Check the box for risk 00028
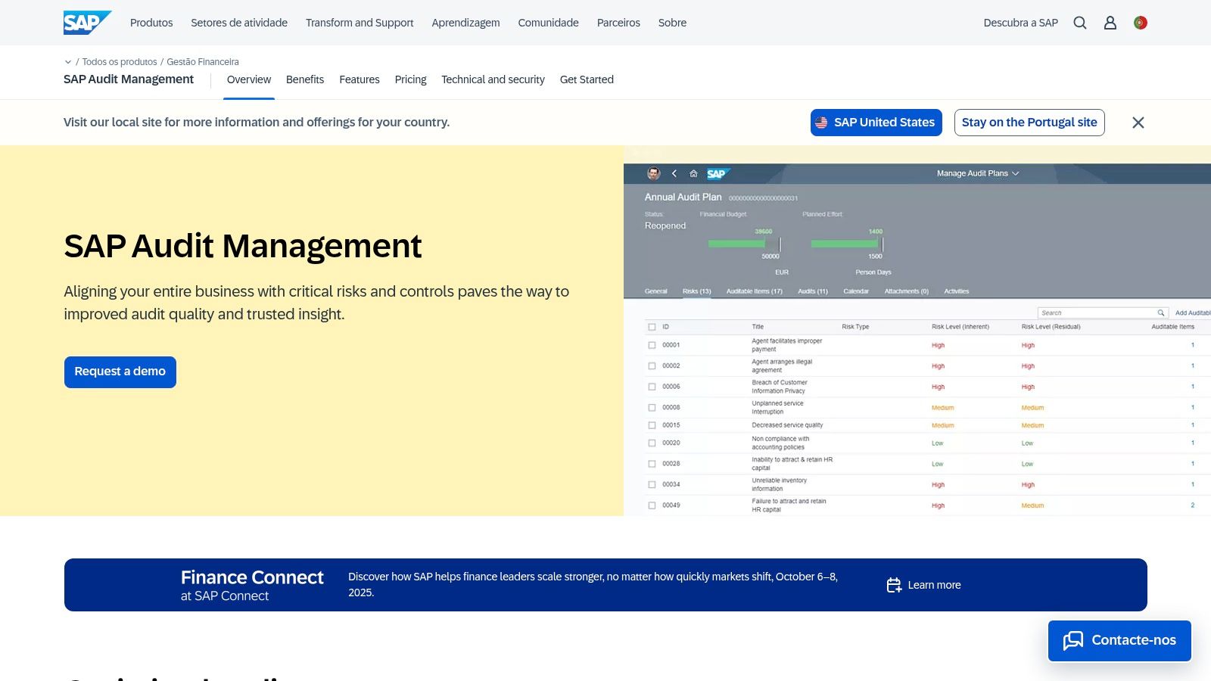Viewport: 1211px width, 681px height. click(x=652, y=464)
